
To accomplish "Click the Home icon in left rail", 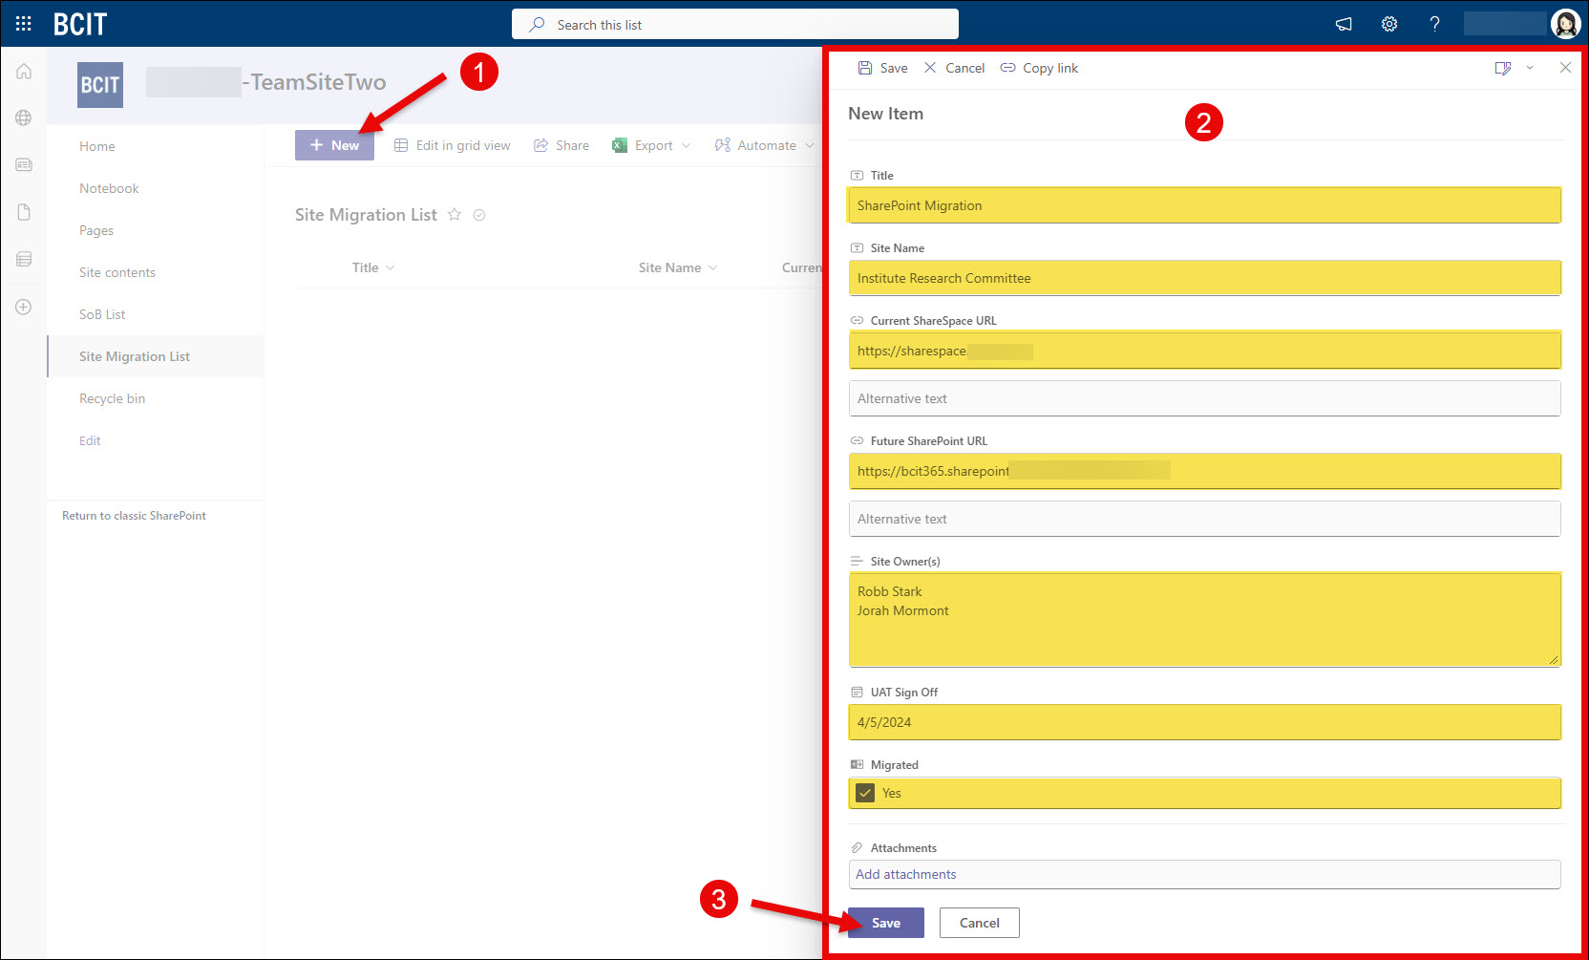I will (x=24, y=72).
